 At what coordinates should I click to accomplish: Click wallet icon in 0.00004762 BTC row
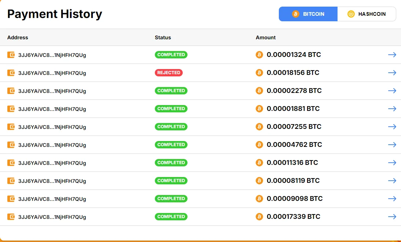click(x=11, y=145)
